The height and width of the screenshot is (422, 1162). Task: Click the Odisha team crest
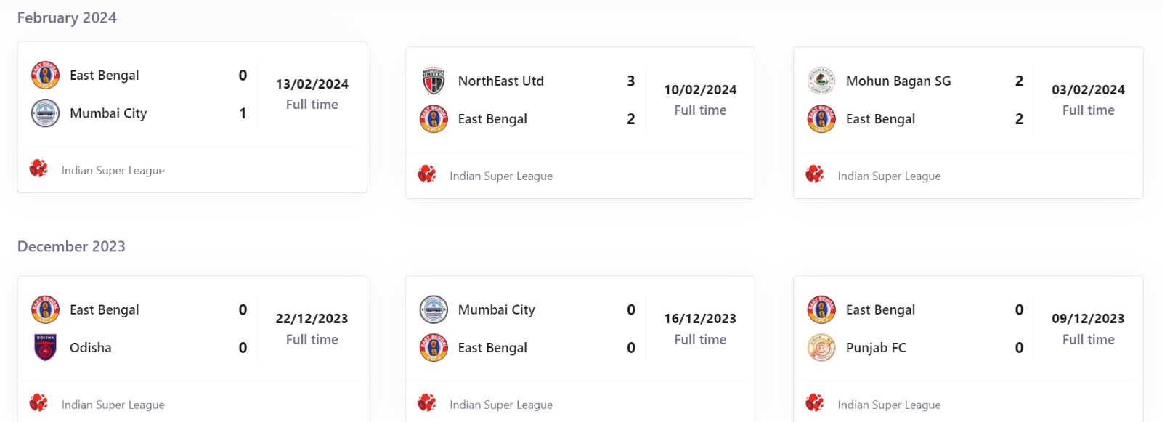[x=45, y=348]
